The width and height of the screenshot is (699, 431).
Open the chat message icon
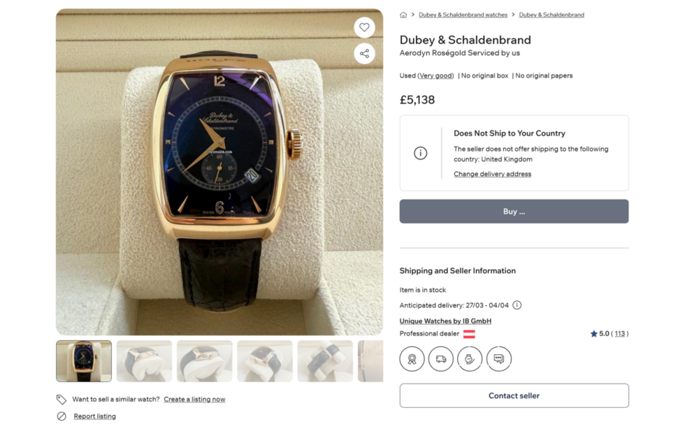pos(498,359)
